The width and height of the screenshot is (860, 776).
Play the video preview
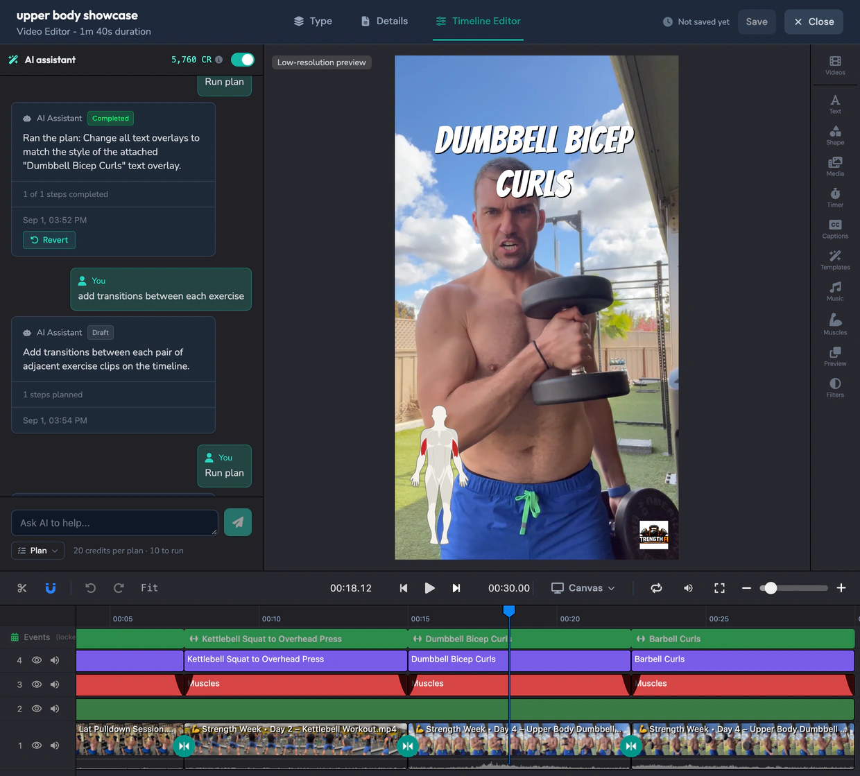pos(429,588)
